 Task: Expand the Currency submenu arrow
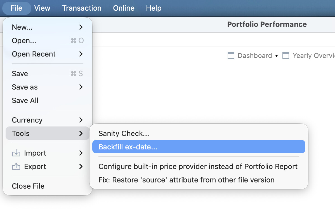[81, 120]
